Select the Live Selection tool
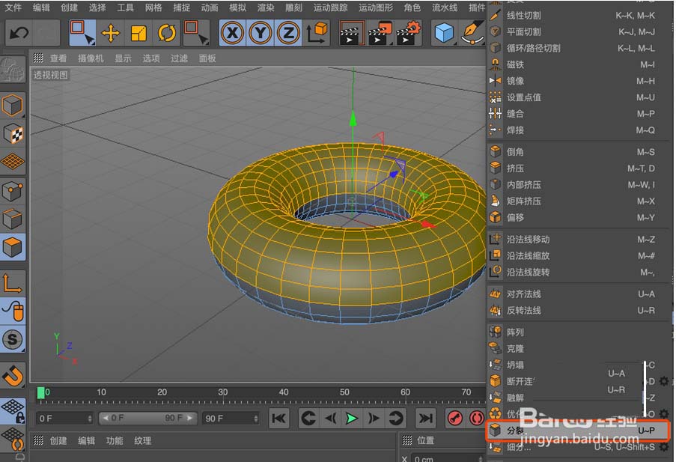Screen dimensions: 676x462 82,33
